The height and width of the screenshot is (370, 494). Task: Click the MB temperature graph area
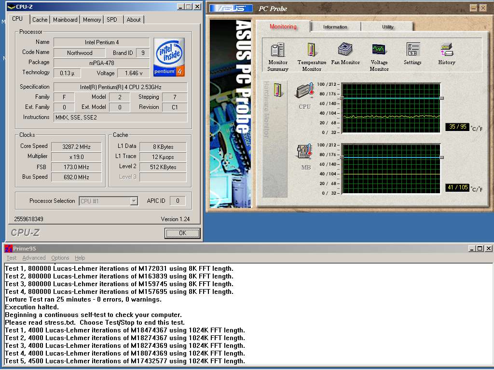[x=391, y=169]
